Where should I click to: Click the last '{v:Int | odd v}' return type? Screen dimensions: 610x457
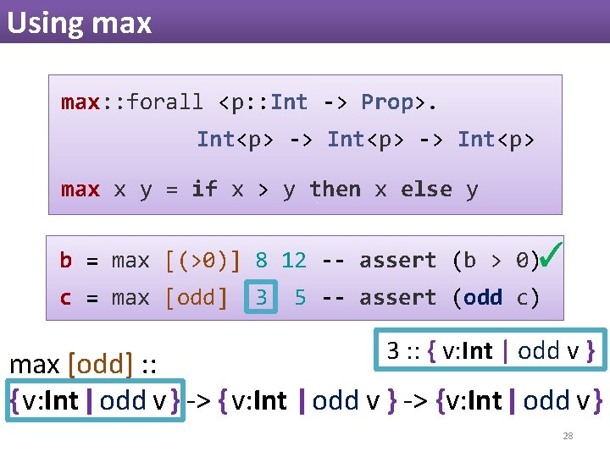[519, 400]
